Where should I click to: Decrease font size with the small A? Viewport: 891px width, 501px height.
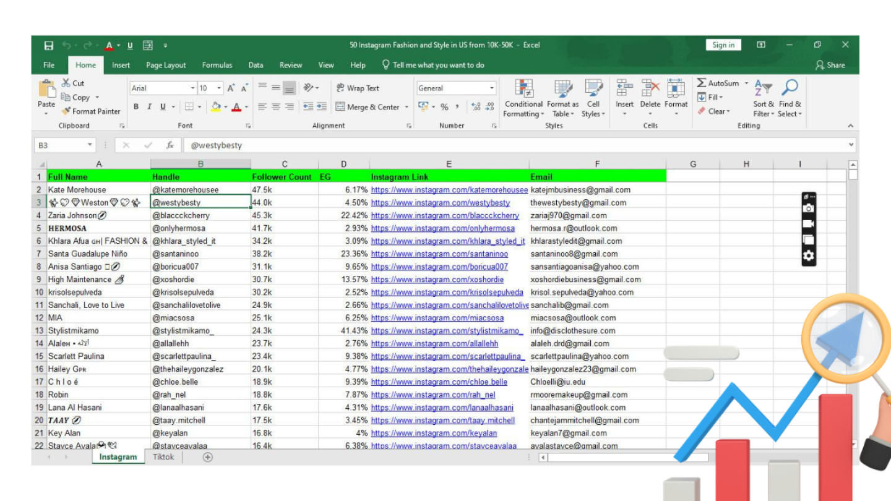244,88
